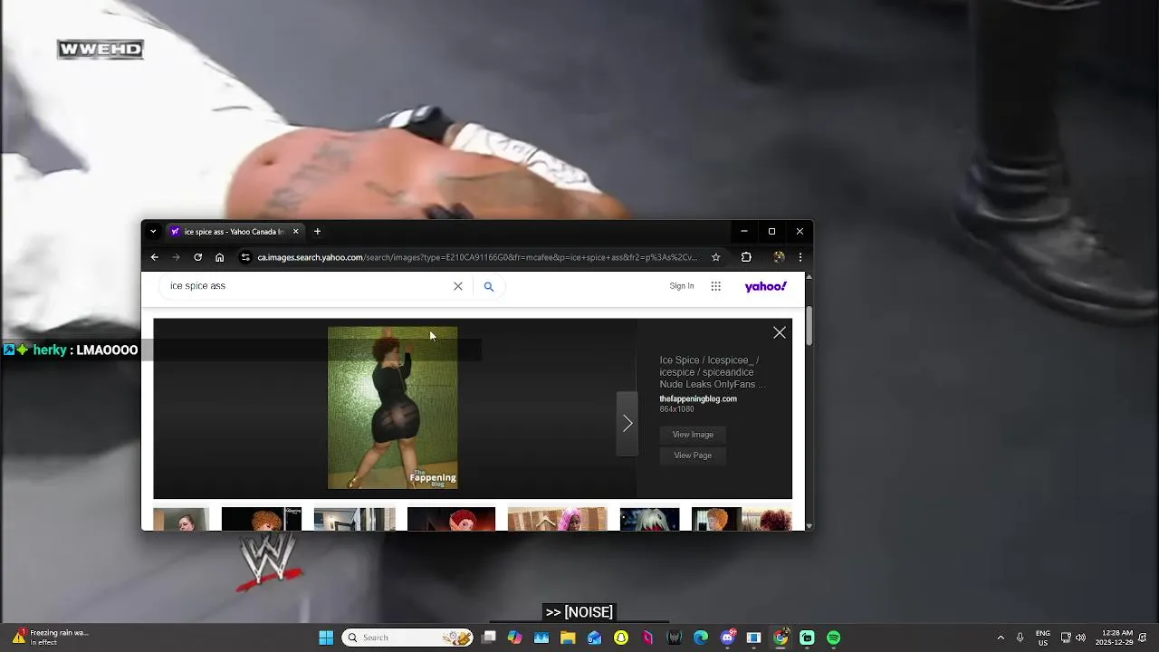Click the browser forward arrow
This screenshot has width=1159, height=652.
pos(176,257)
